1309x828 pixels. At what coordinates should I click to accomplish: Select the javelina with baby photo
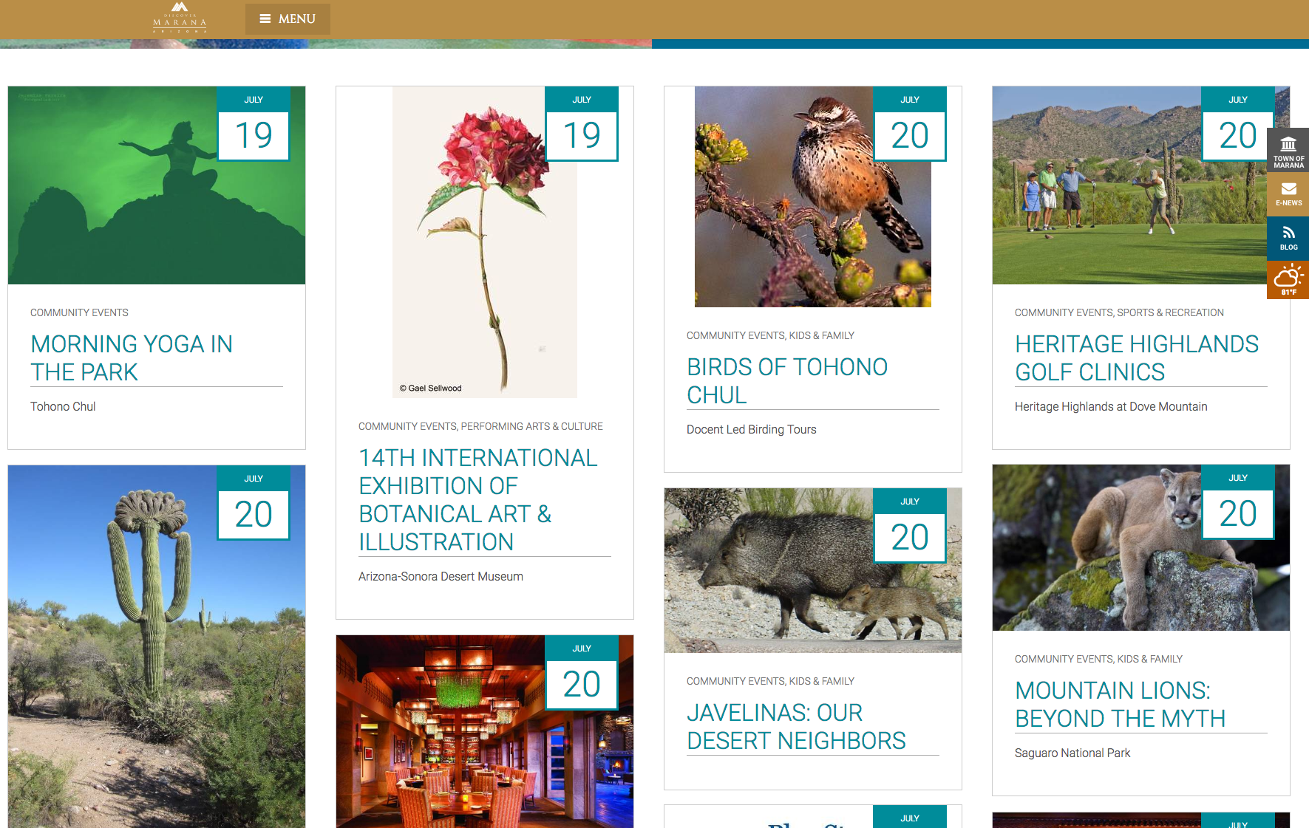click(x=813, y=570)
